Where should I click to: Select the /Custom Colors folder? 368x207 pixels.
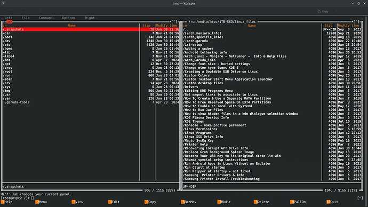coord(272,75)
